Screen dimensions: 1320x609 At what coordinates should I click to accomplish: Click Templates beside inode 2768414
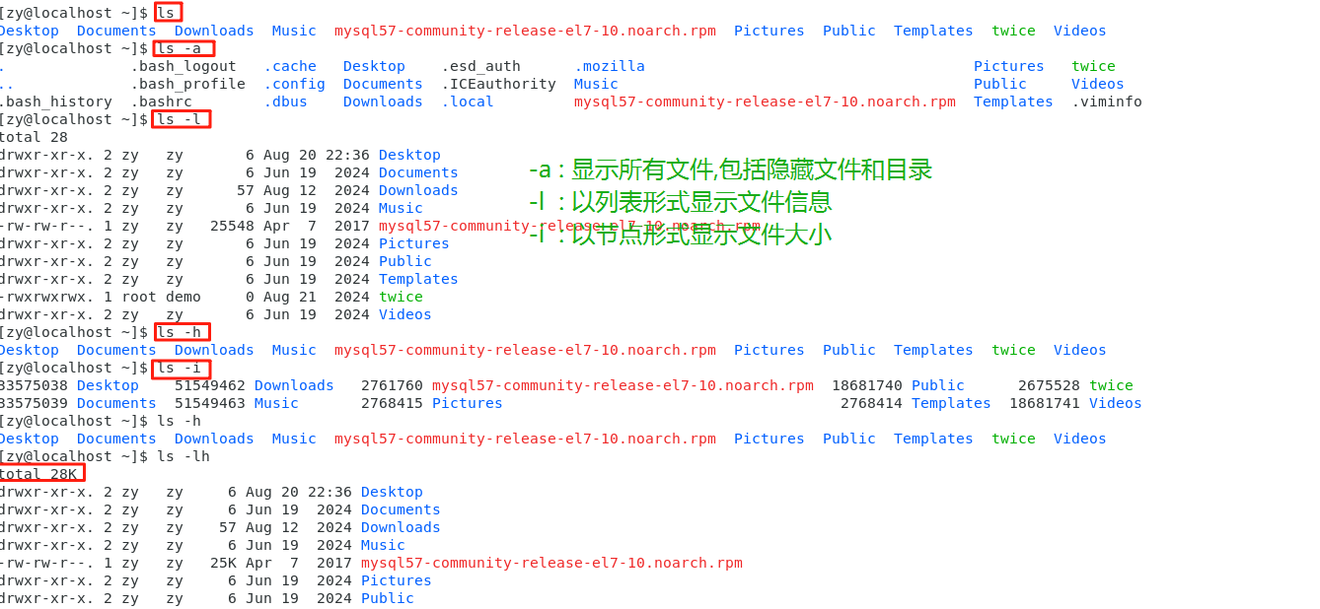point(951,403)
